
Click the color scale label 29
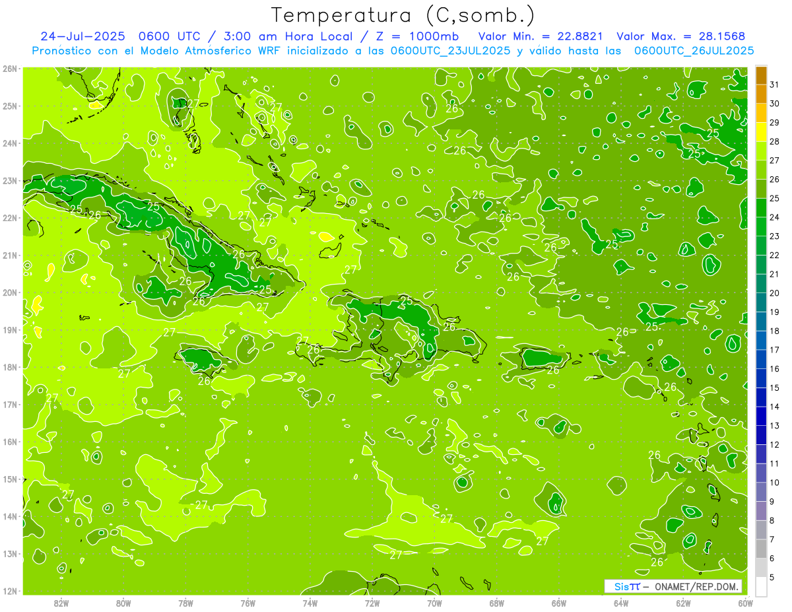pyautogui.click(x=775, y=123)
